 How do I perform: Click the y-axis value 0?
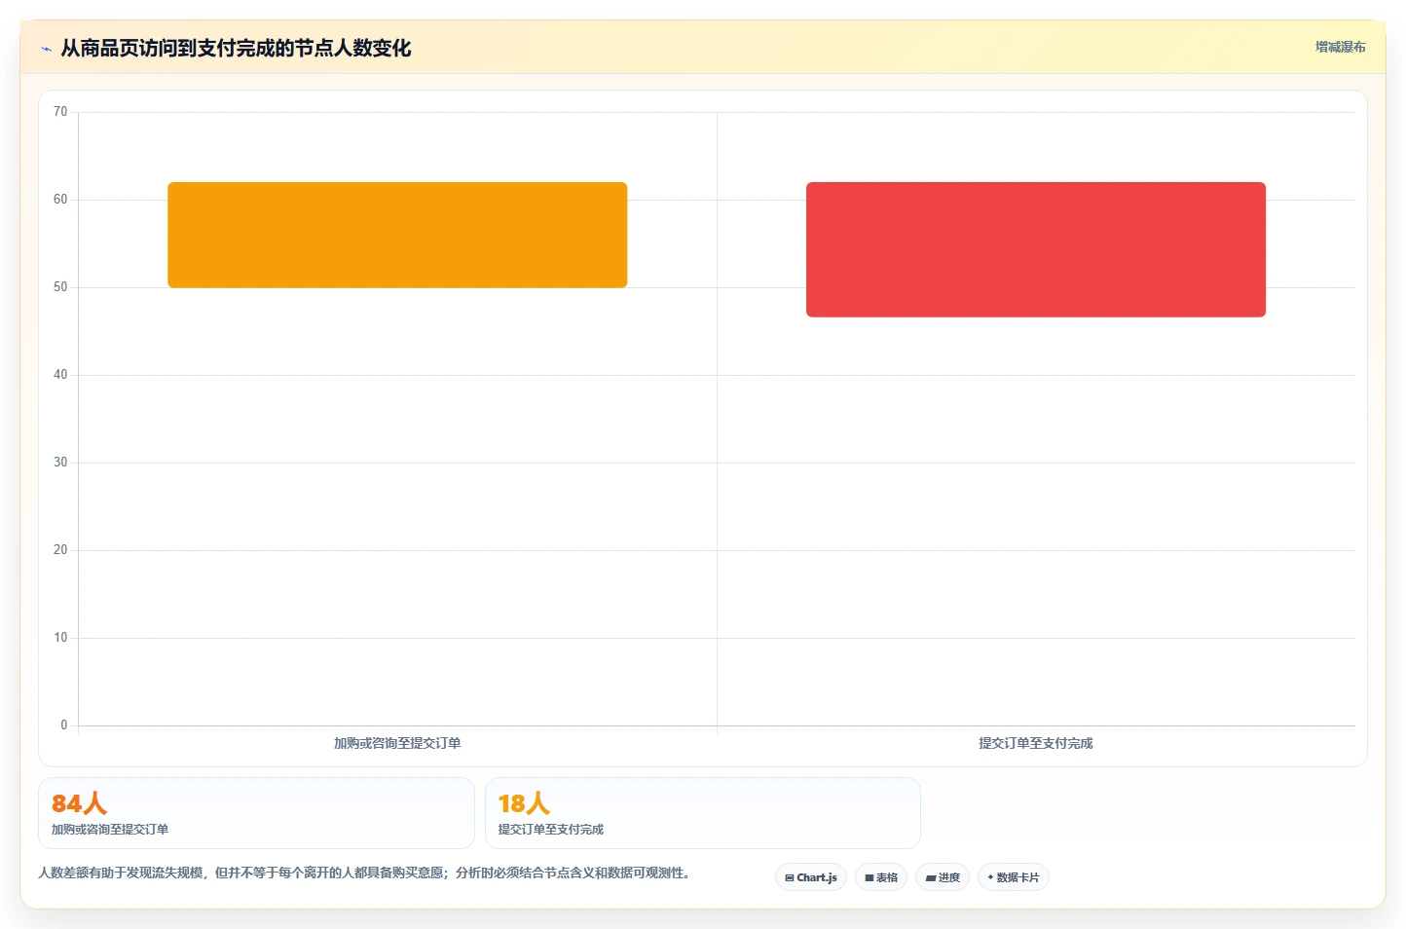[64, 725]
